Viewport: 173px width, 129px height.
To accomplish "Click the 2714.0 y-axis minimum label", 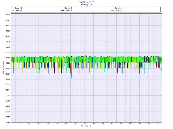I will tap(8, 122).
